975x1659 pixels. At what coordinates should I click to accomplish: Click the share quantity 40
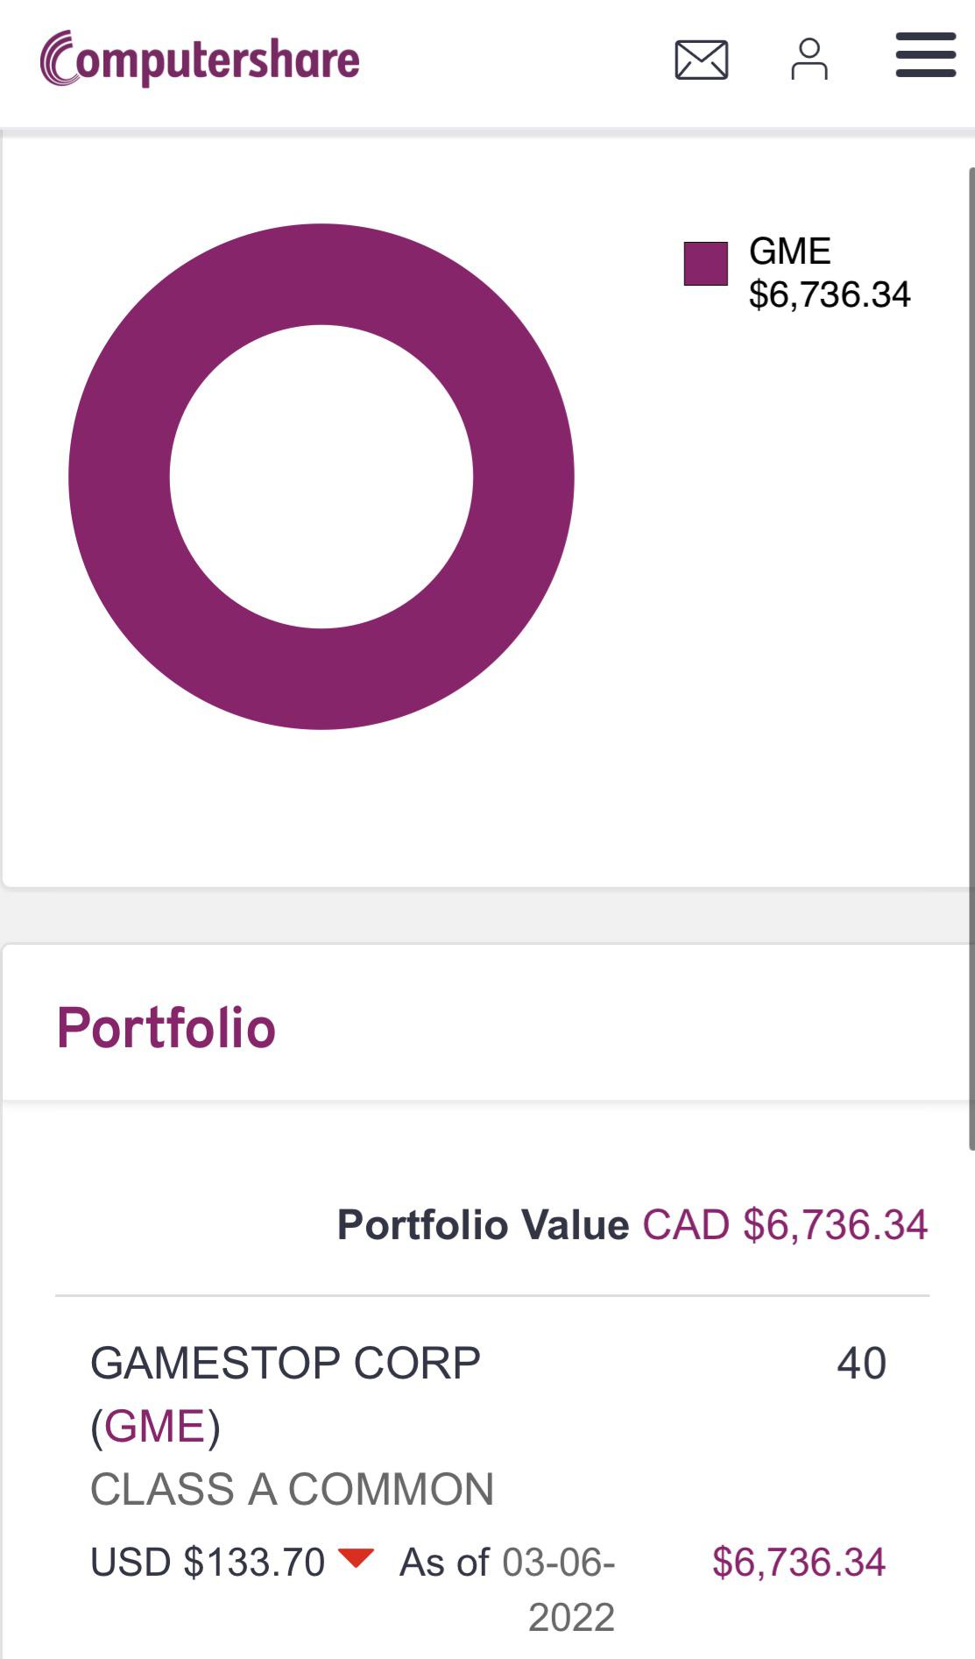coord(861,1363)
